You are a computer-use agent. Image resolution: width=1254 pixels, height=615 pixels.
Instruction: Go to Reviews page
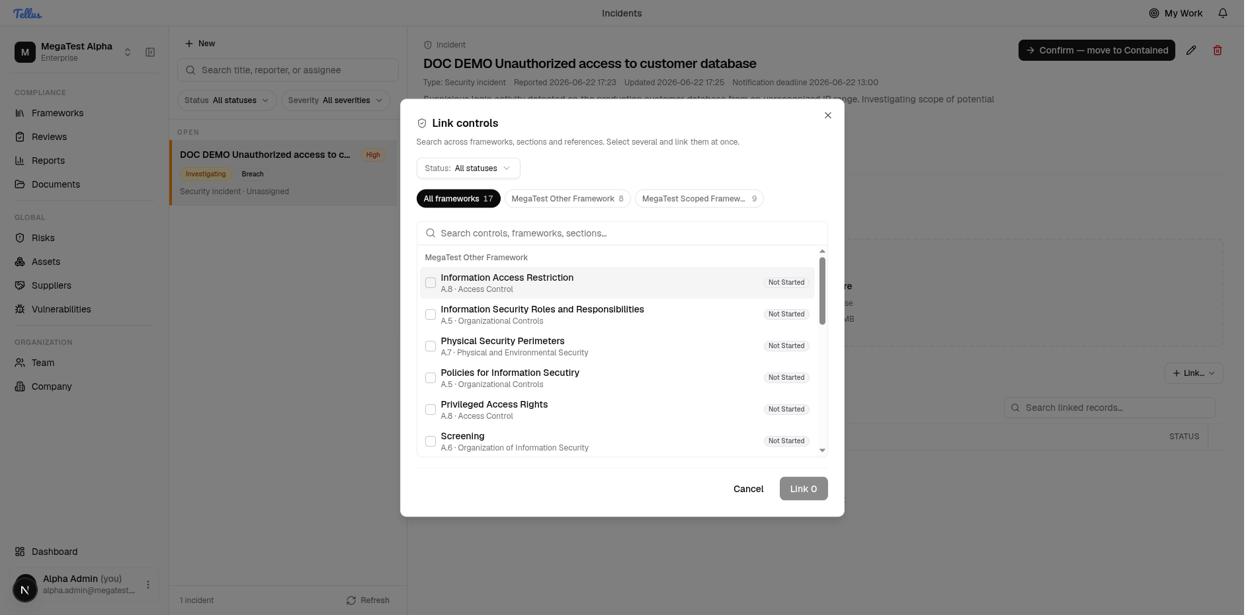coord(49,137)
